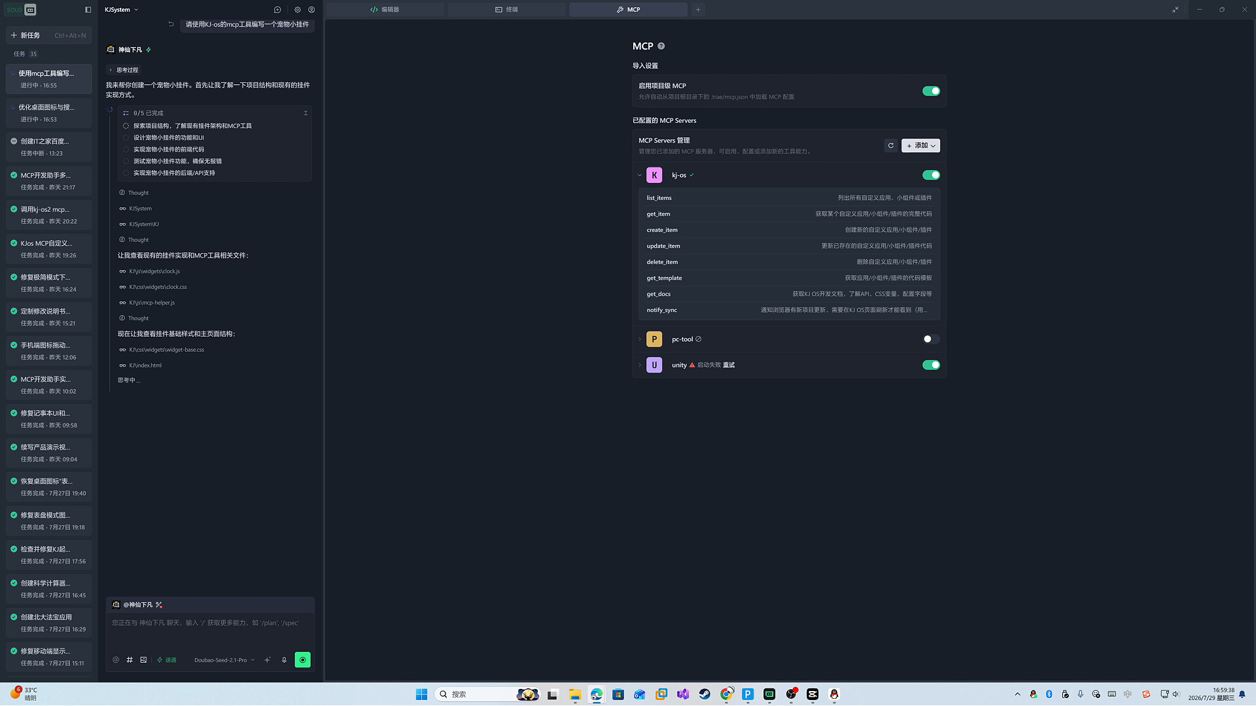Expand the pc-tool server details
The image size is (1256, 706).
pyautogui.click(x=640, y=339)
